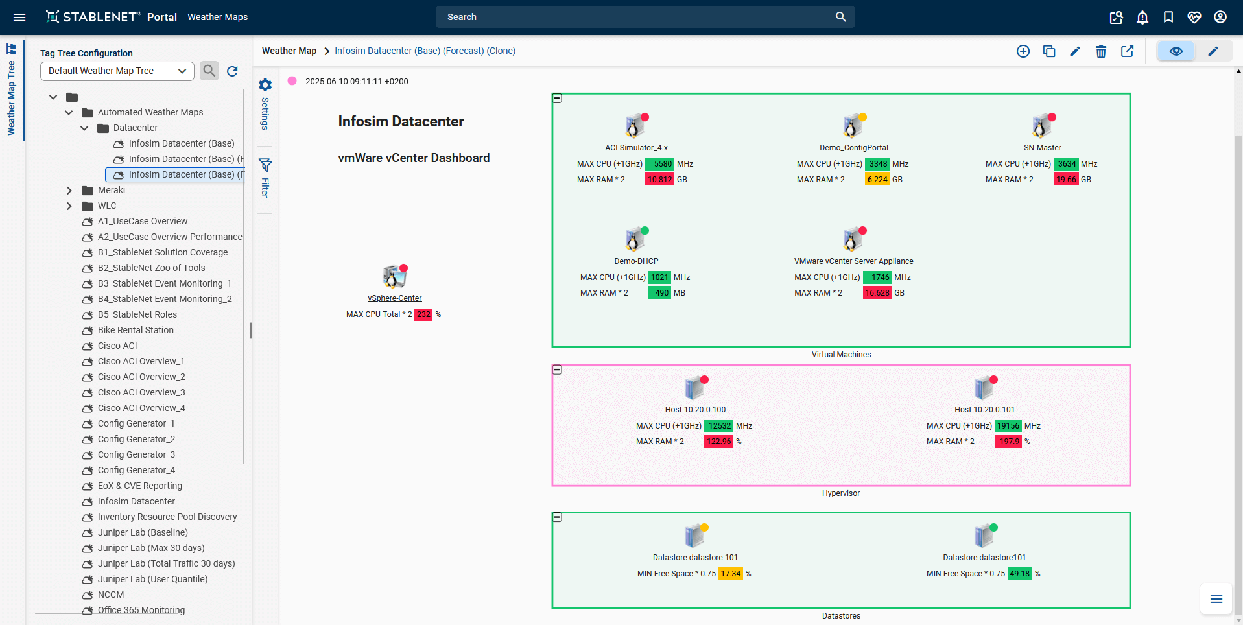Viewport: 1243px width, 625px height.
Task: Collapse the root folder chevron
Action: click(x=53, y=97)
